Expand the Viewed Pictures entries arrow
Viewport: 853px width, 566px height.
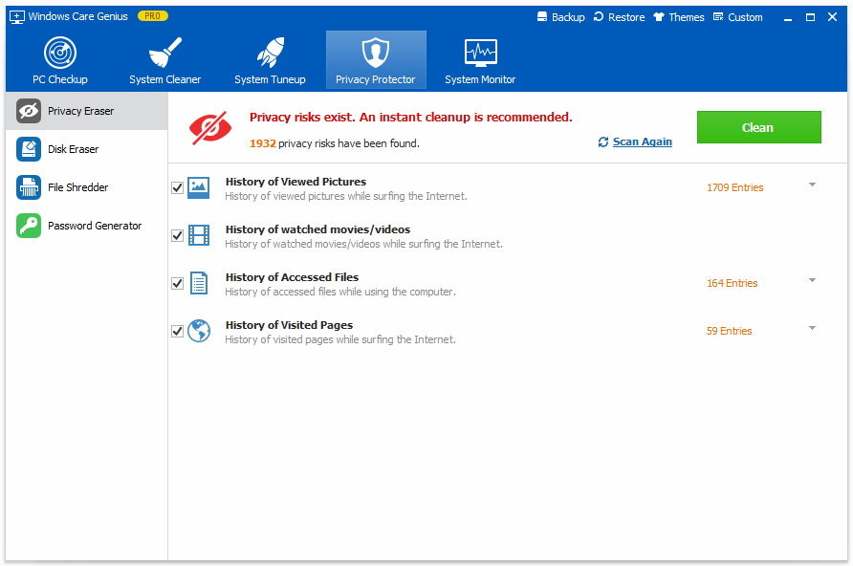812,185
